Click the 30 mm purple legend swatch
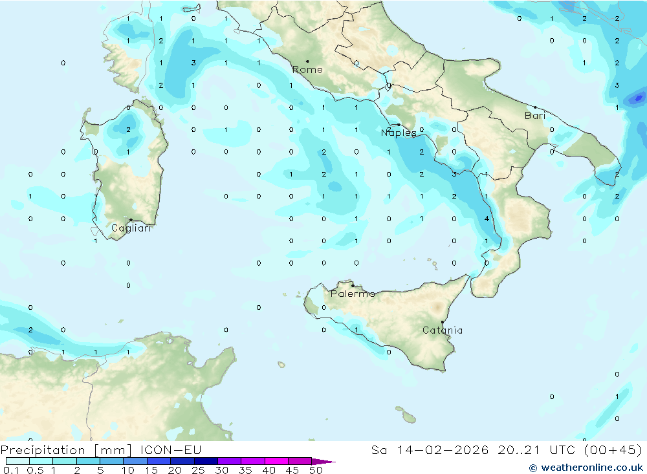 tap(229, 461)
